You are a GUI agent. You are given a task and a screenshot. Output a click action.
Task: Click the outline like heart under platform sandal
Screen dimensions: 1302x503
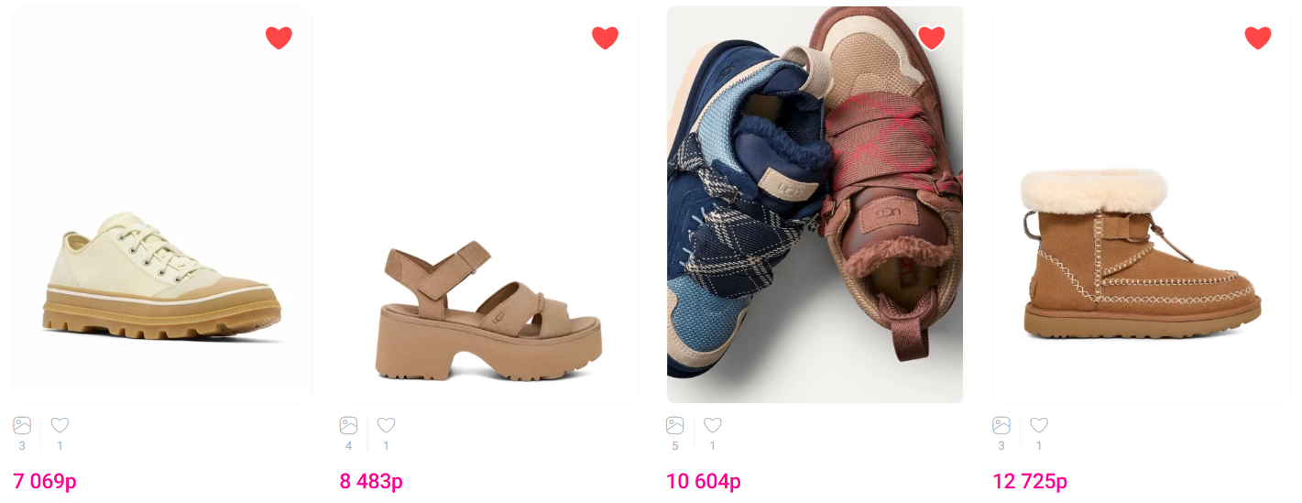point(387,425)
